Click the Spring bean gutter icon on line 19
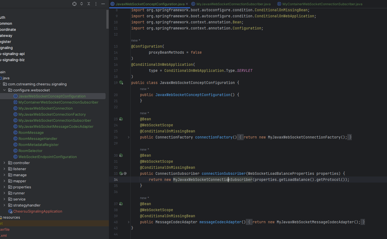The height and width of the screenshot is (239, 387). [x=121, y=83]
